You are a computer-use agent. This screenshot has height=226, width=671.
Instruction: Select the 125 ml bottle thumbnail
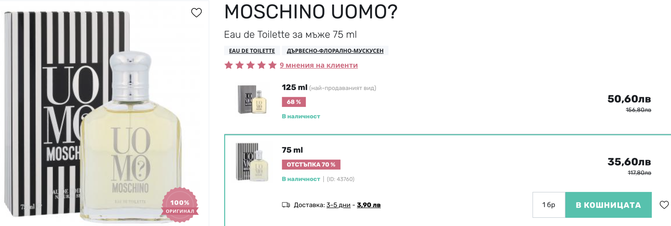click(252, 99)
